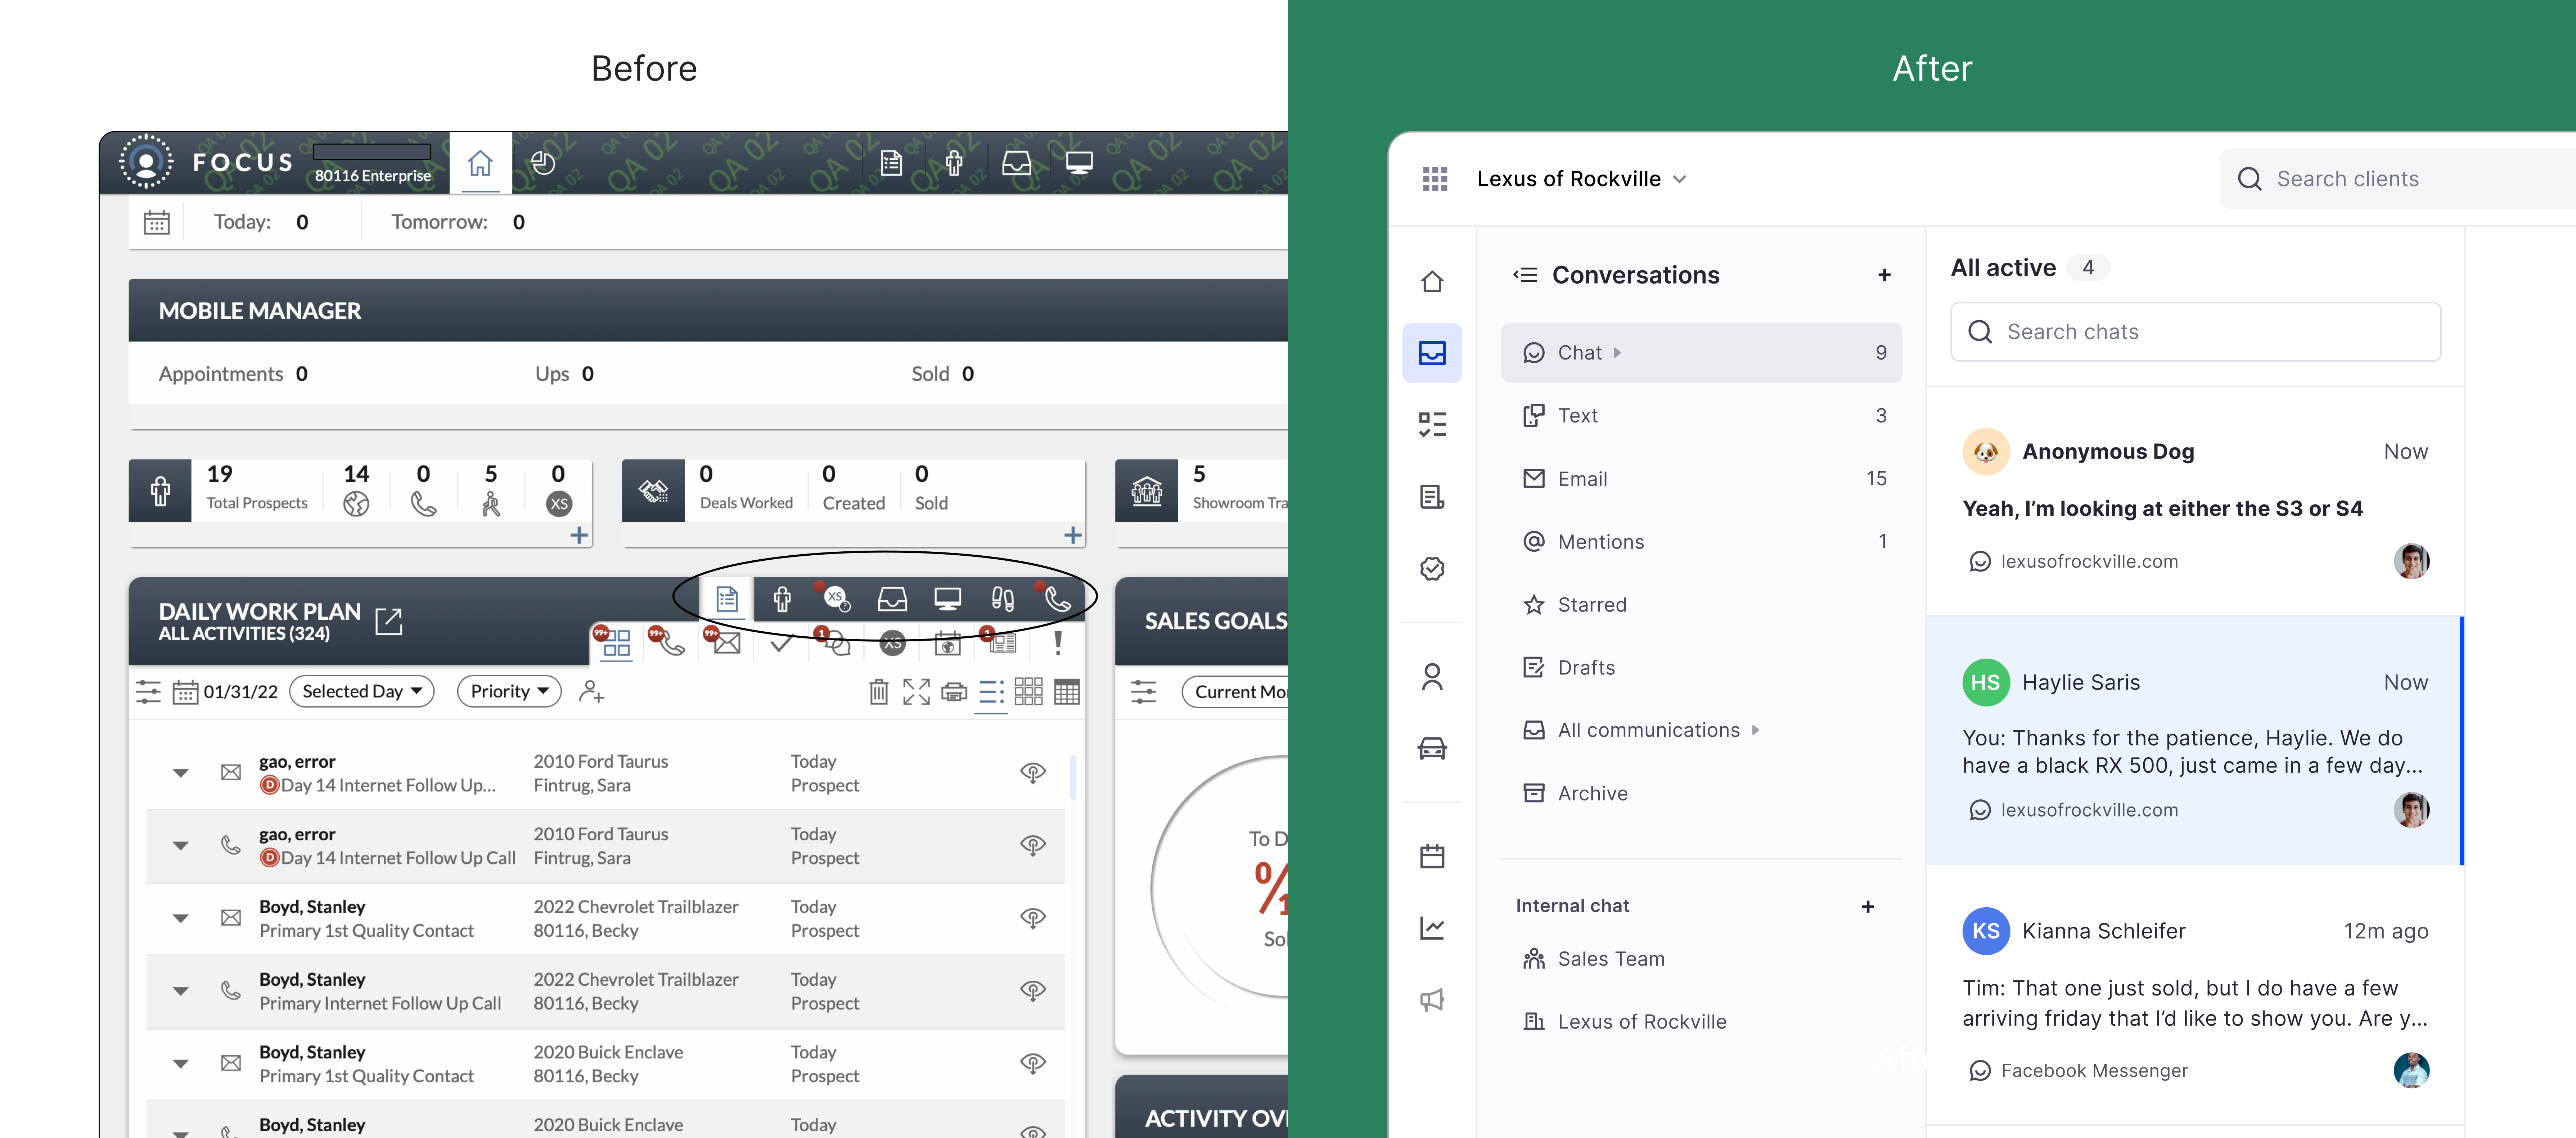Open the Email conversations item
Viewport: 2576px width, 1138px height.
(x=1701, y=479)
